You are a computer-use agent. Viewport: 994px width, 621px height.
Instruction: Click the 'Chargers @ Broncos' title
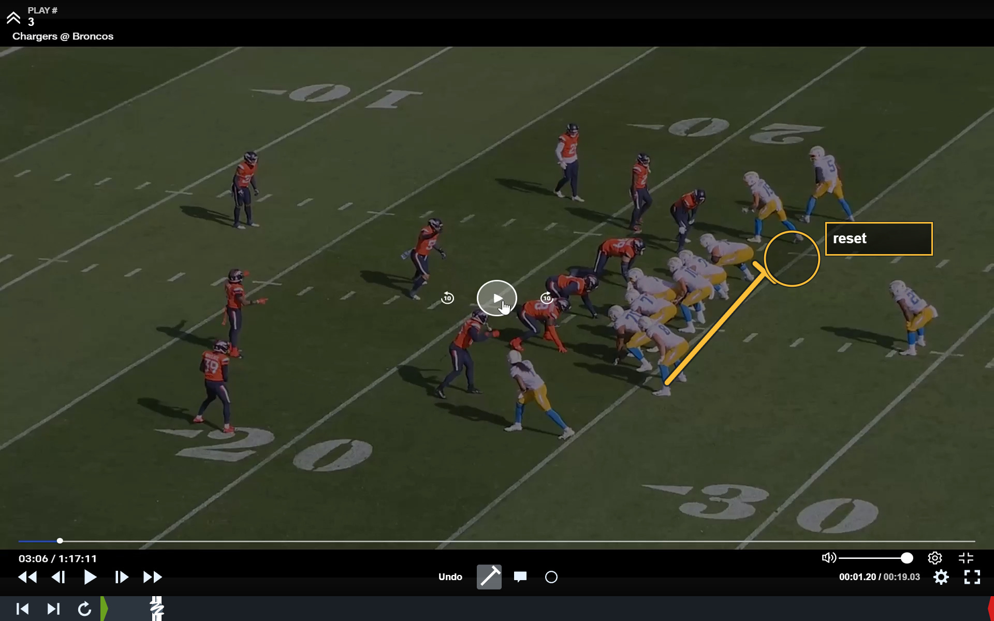(x=63, y=36)
